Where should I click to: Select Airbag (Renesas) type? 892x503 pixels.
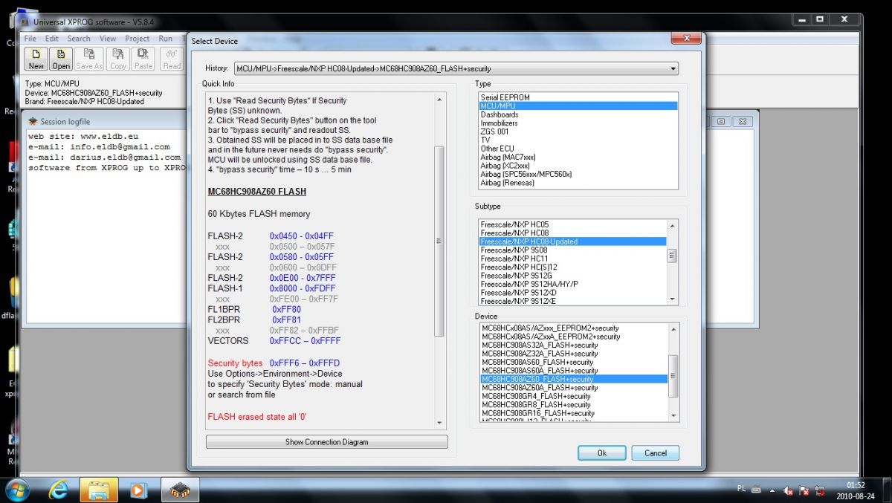coord(578,183)
